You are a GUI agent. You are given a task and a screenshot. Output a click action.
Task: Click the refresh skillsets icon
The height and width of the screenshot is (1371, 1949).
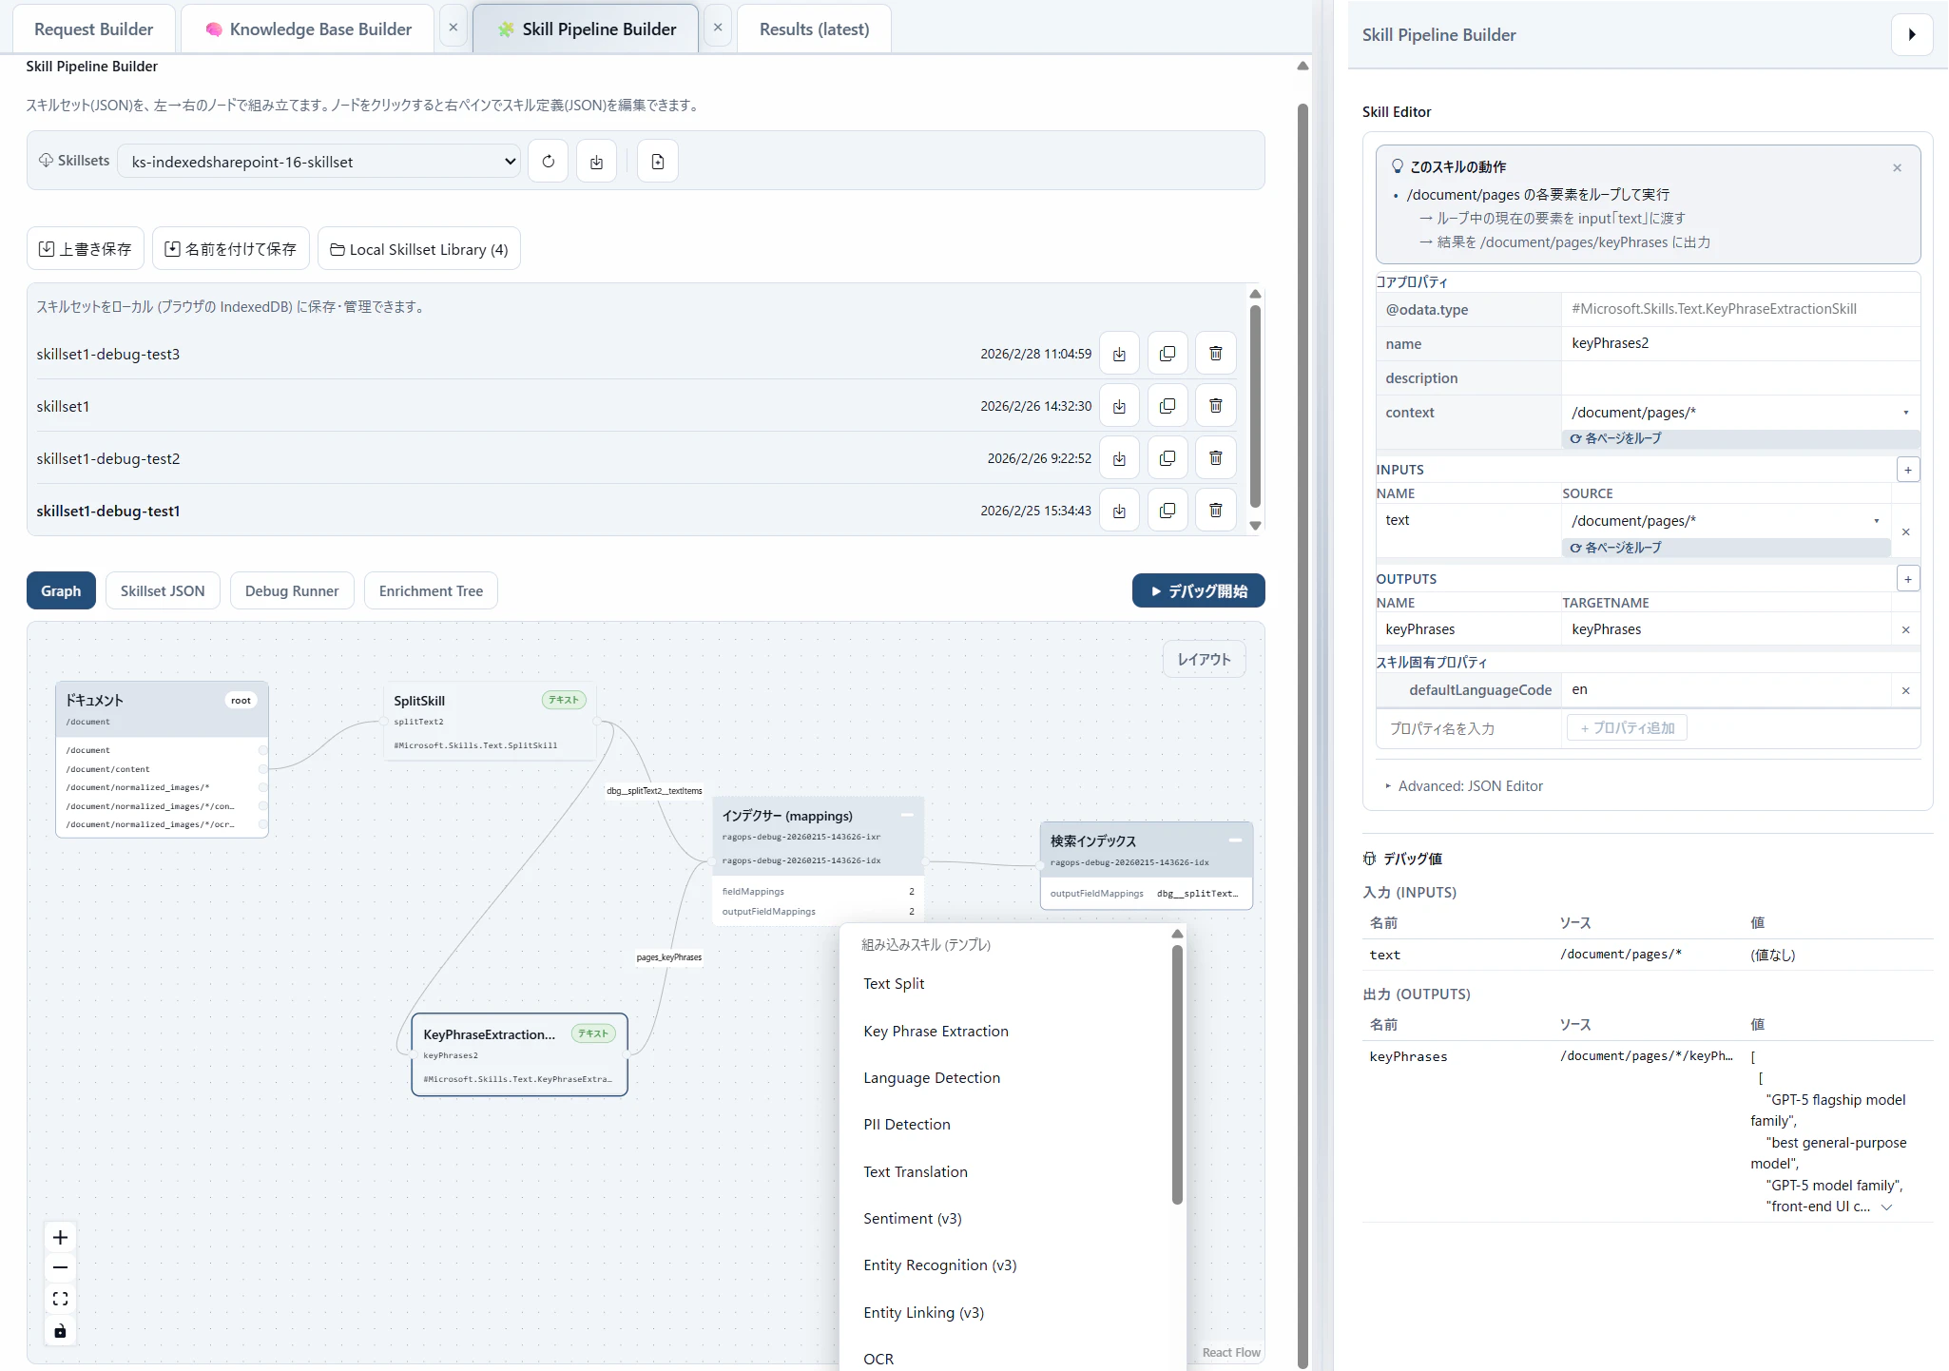pos(548,162)
